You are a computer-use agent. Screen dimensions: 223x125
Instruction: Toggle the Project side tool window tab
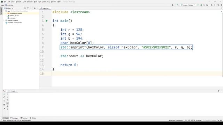tap(1, 11)
